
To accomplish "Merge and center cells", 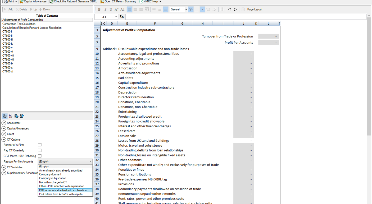I will coord(147,10).
